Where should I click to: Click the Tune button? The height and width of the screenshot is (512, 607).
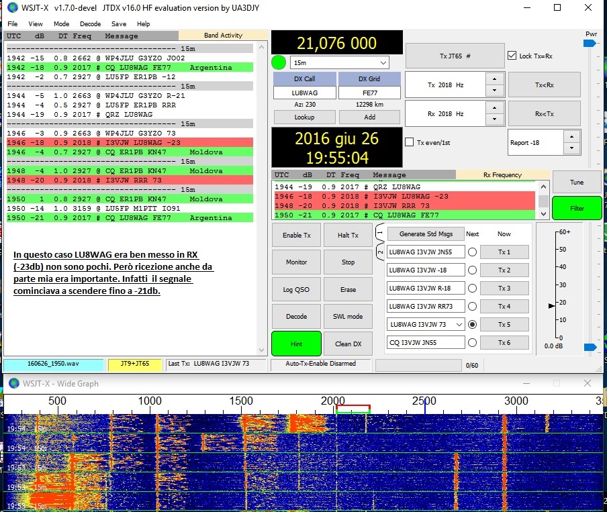(576, 182)
